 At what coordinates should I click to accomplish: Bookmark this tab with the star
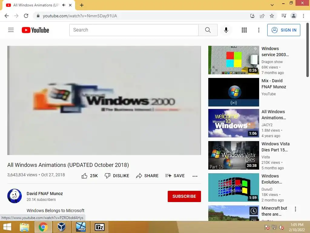(x=272, y=16)
